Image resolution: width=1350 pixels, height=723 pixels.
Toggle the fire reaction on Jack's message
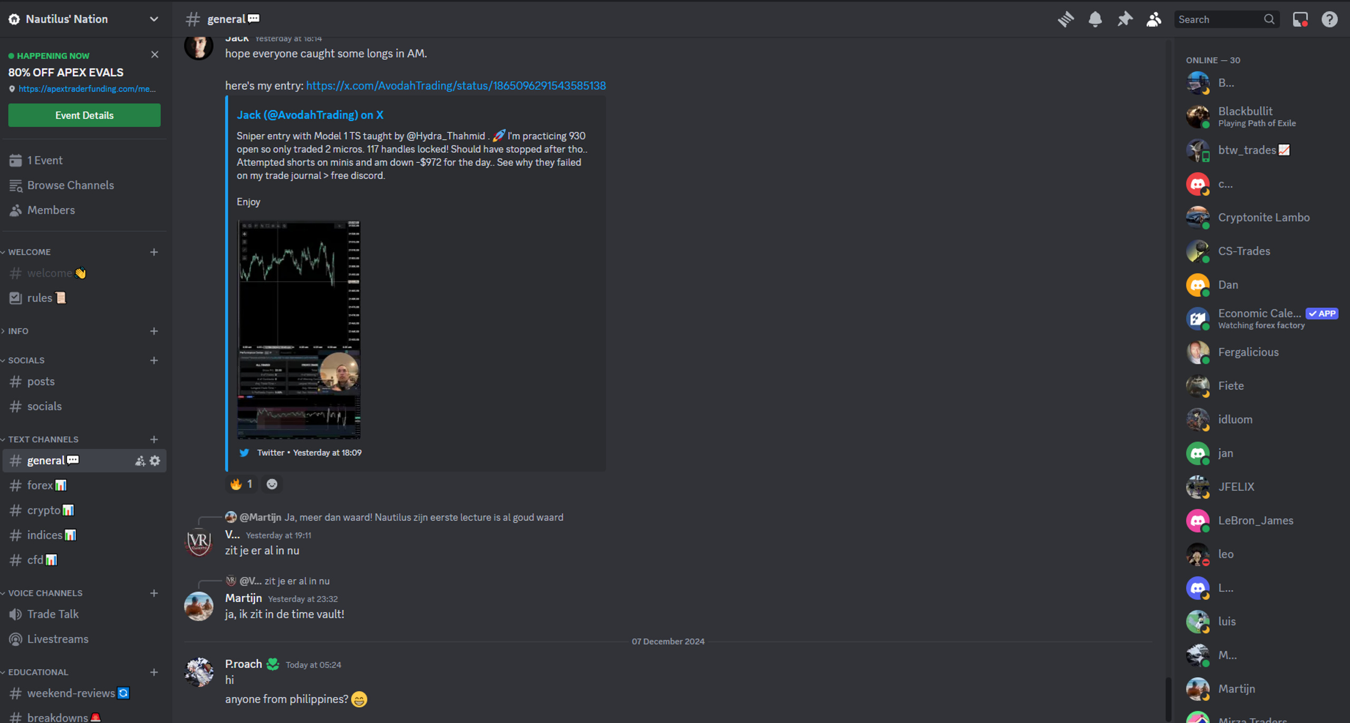[242, 484]
